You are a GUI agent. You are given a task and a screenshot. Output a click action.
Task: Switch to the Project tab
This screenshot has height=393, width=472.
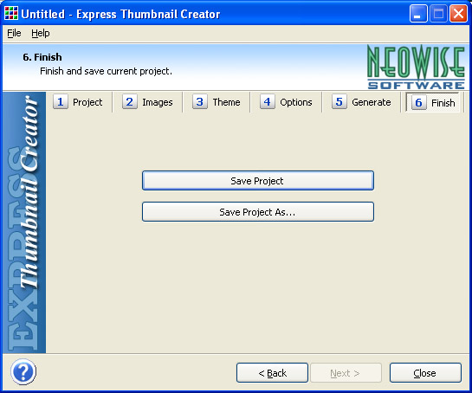79,102
